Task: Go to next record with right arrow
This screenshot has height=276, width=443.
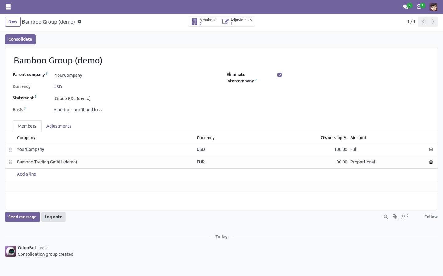Action: [x=433, y=21]
